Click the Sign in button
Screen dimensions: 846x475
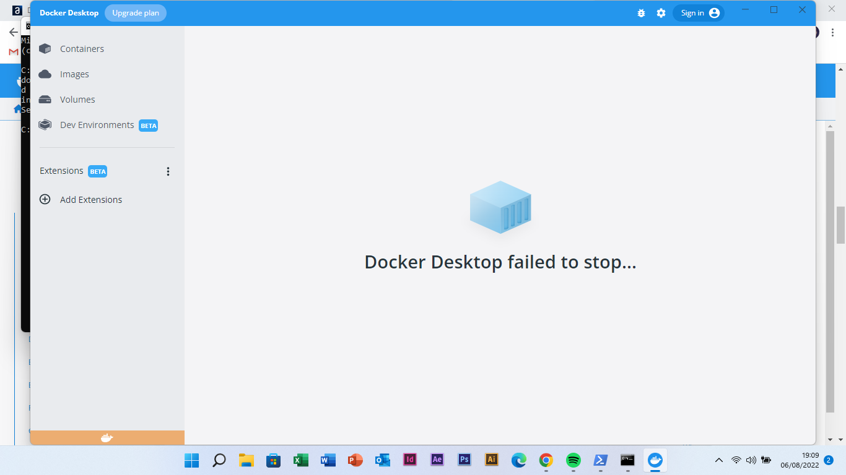tap(699, 13)
